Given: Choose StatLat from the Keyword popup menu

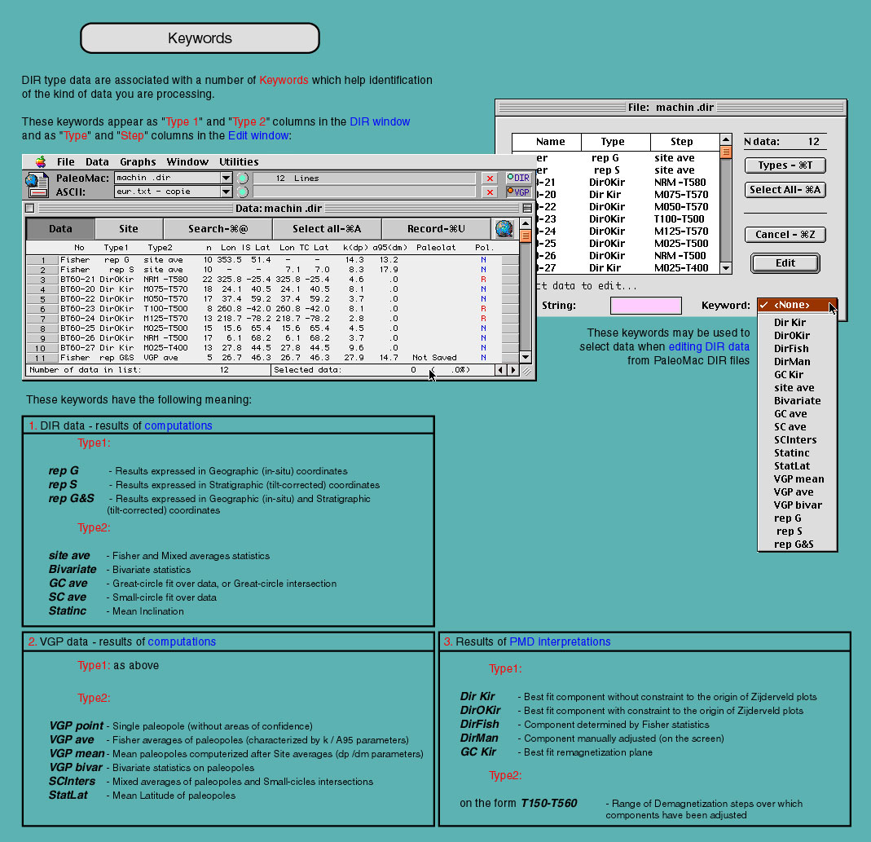Looking at the screenshot, I should tap(797, 465).
